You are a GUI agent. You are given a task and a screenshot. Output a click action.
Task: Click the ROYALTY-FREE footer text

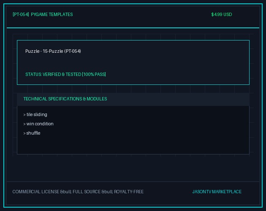click(129, 192)
